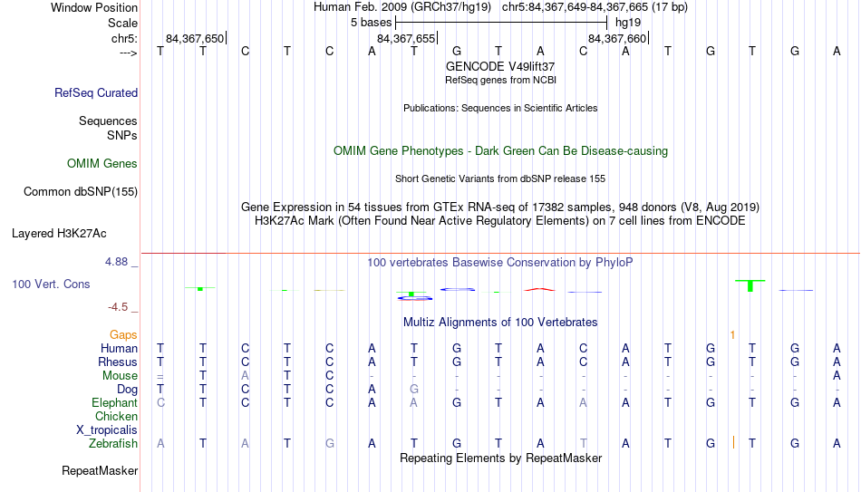The height and width of the screenshot is (492, 861).
Task: Click Publications: Sequences in Scientific Articles title
Action: (x=500, y=108)
